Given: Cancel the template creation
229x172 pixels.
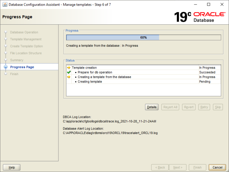Looking at the screenshot, I should coord(217,167).
